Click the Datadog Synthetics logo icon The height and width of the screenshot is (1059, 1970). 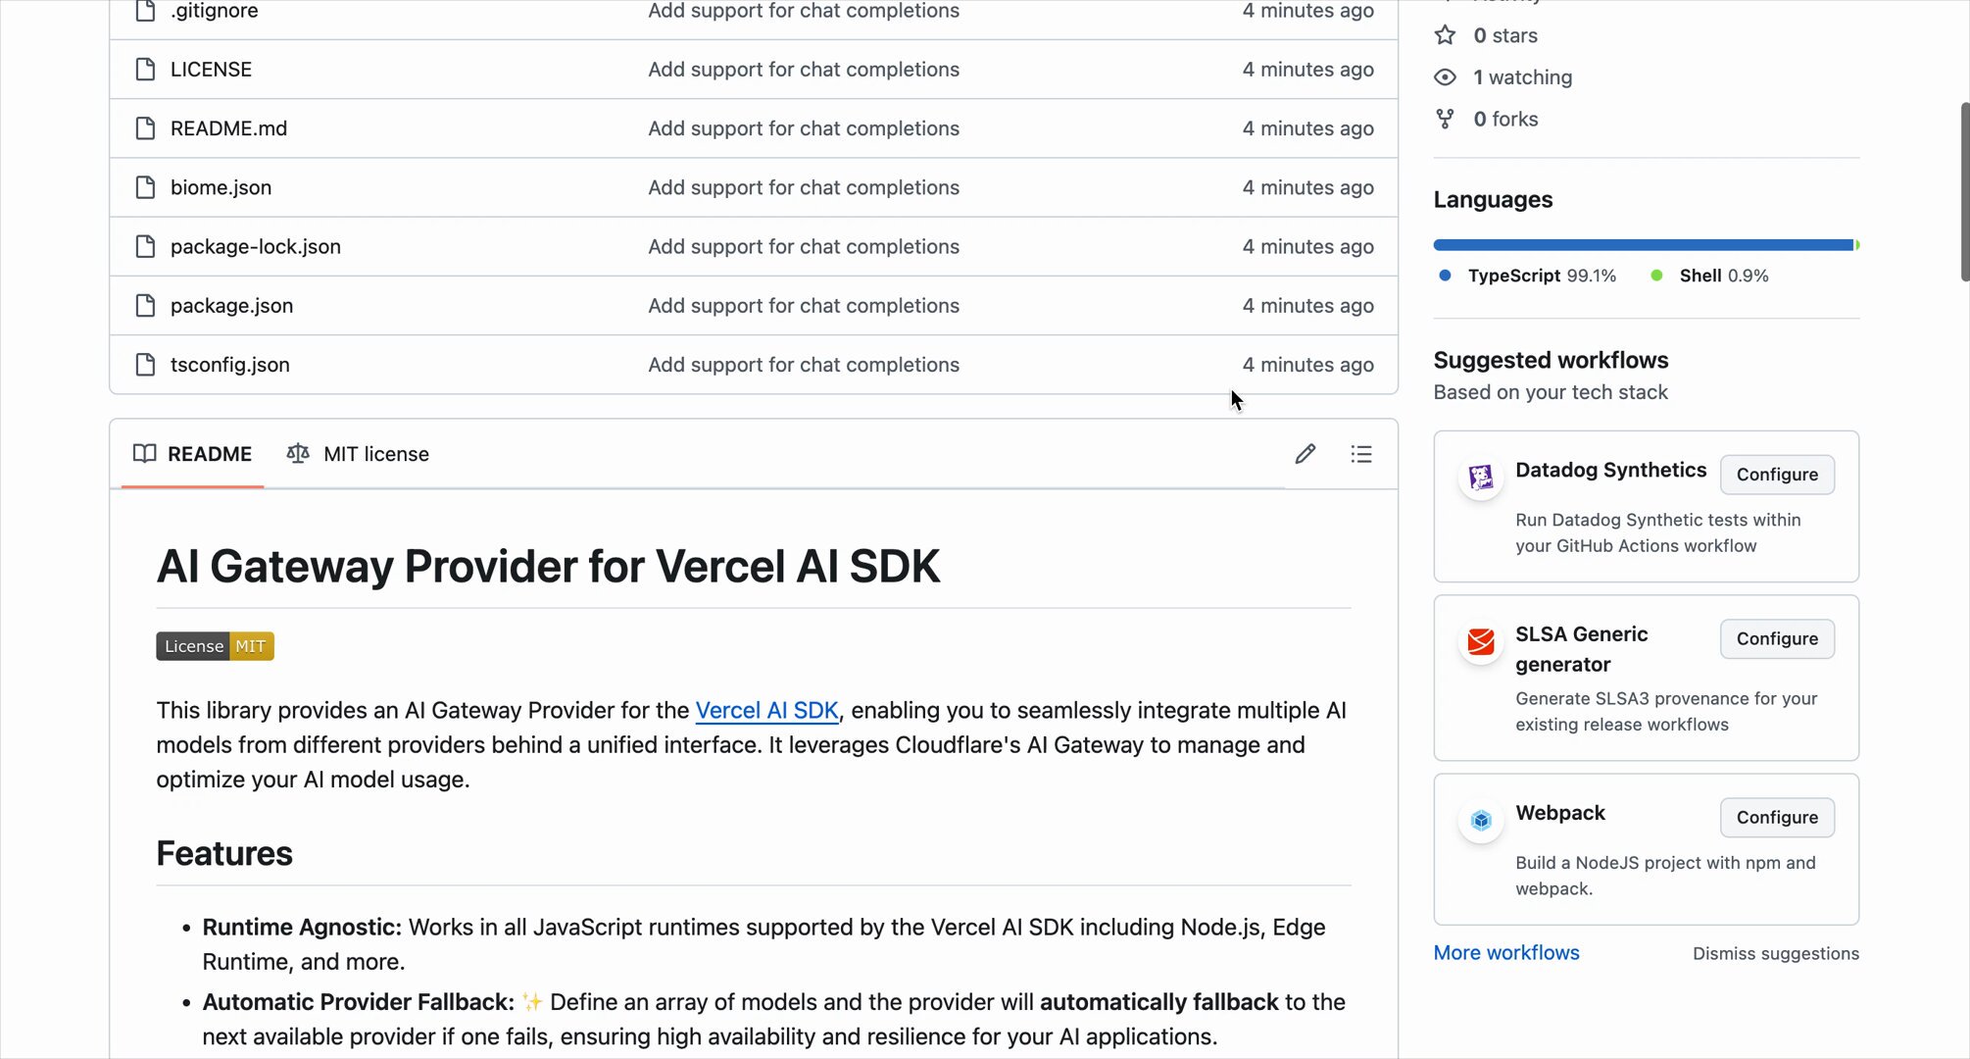pos(1480,478)
